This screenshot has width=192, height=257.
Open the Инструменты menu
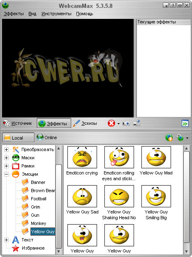(56, 14)
